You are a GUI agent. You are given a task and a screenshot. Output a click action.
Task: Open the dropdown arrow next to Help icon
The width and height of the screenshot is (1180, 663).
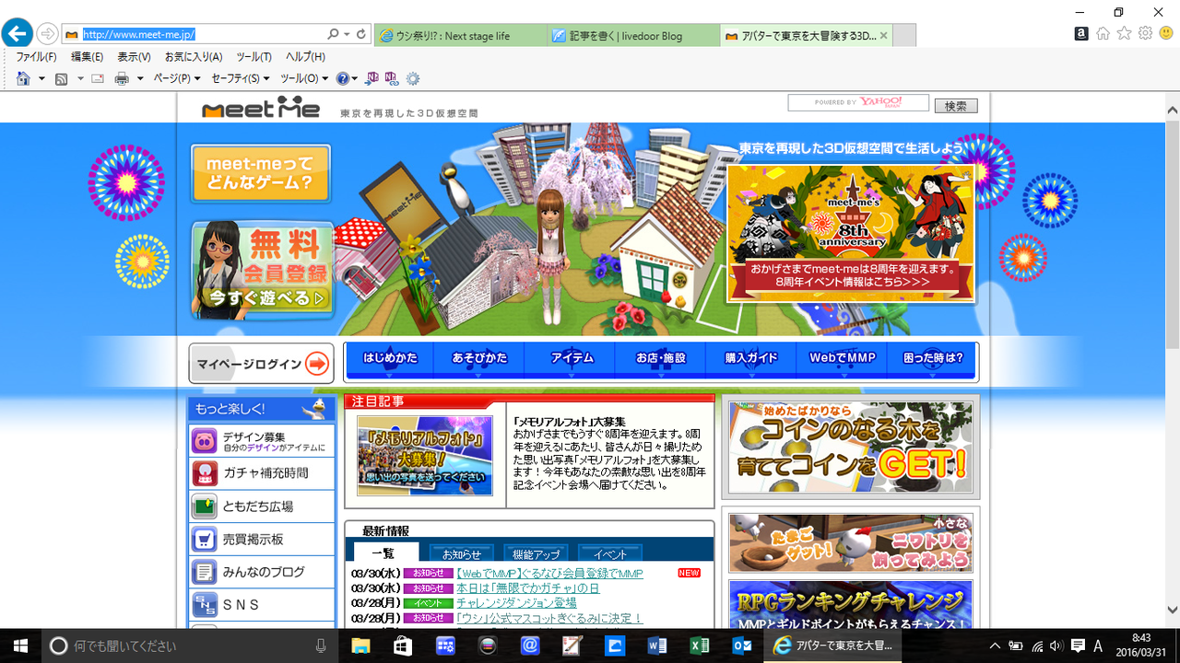pyautogui.click(x=354, y=79)
